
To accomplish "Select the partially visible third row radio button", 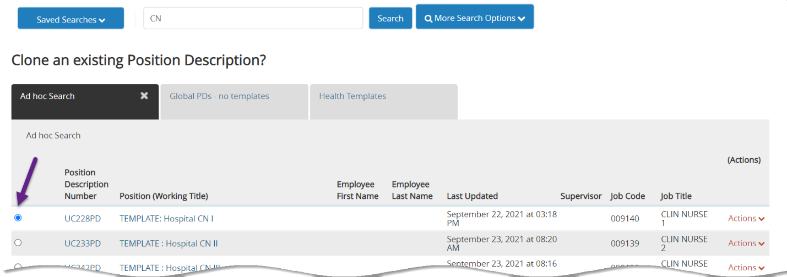I will [x=18, y=267].
